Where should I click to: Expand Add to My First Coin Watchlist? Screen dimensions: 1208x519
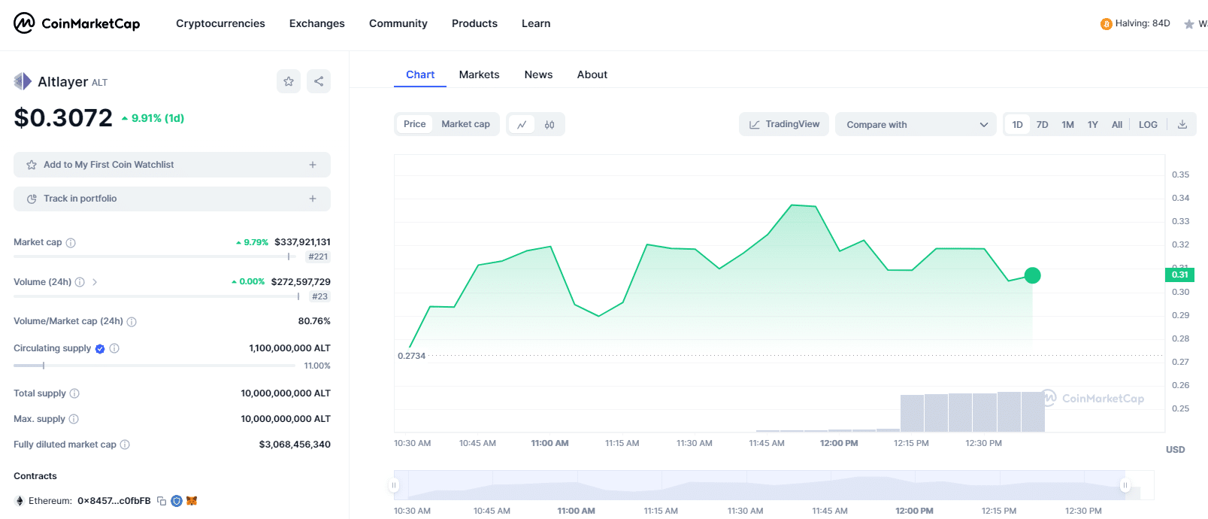(172, 165)
